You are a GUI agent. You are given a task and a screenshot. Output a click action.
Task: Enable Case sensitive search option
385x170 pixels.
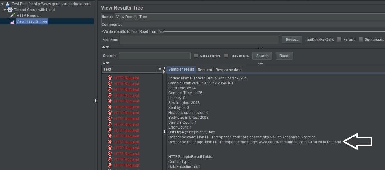(196, 56)
